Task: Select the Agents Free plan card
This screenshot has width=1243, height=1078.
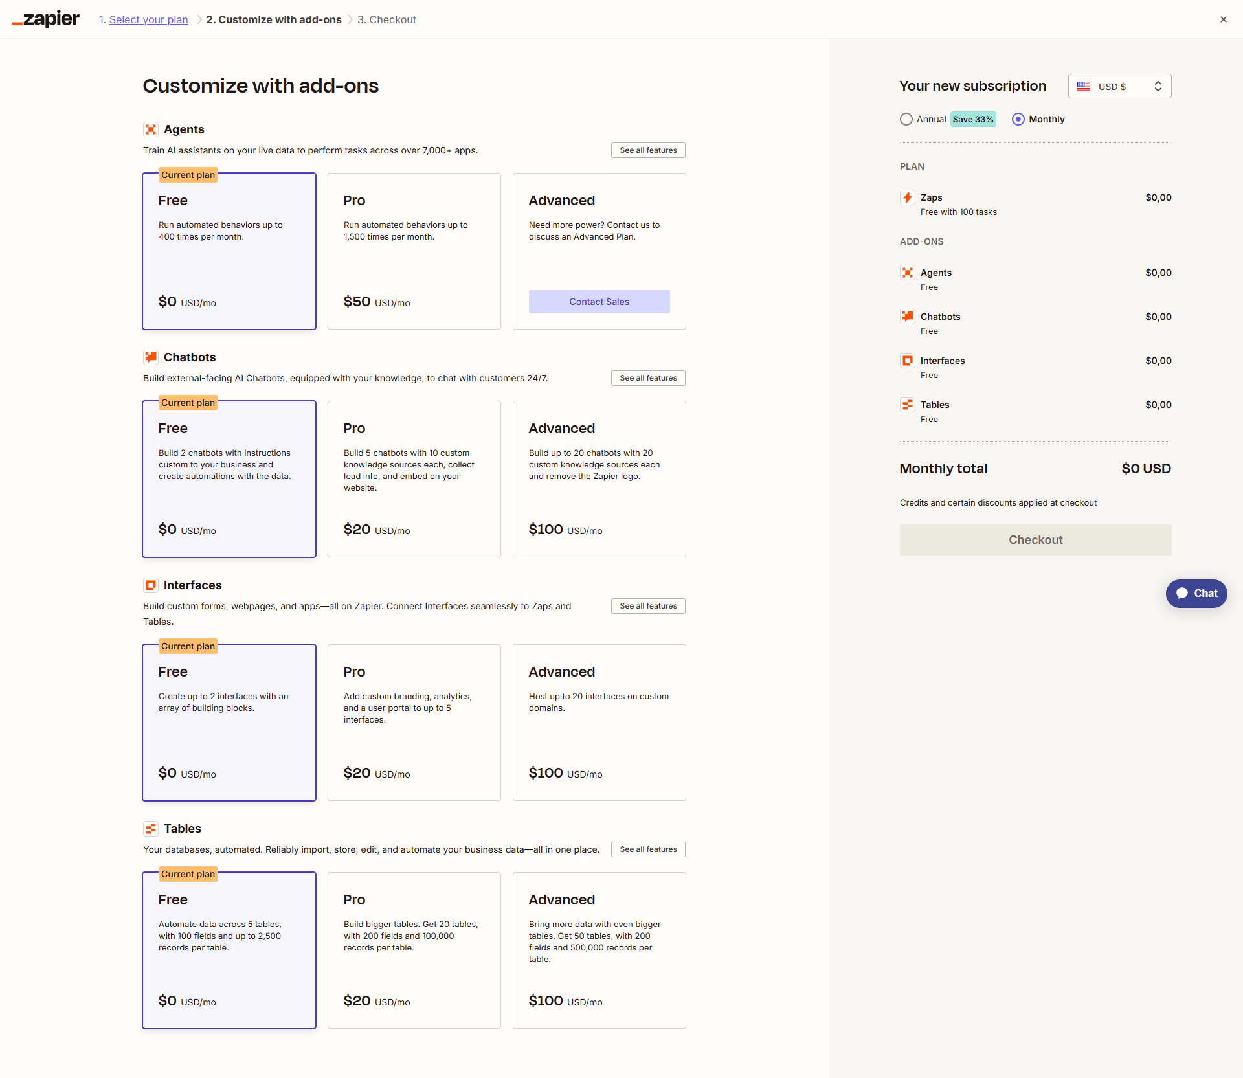Action: (x=229, y=251)
